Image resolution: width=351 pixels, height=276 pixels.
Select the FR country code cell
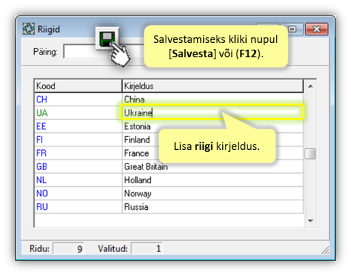click(78, 153)
